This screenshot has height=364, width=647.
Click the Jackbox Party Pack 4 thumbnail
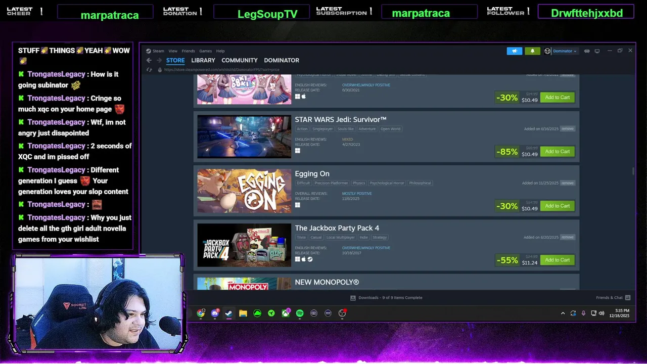244,245
